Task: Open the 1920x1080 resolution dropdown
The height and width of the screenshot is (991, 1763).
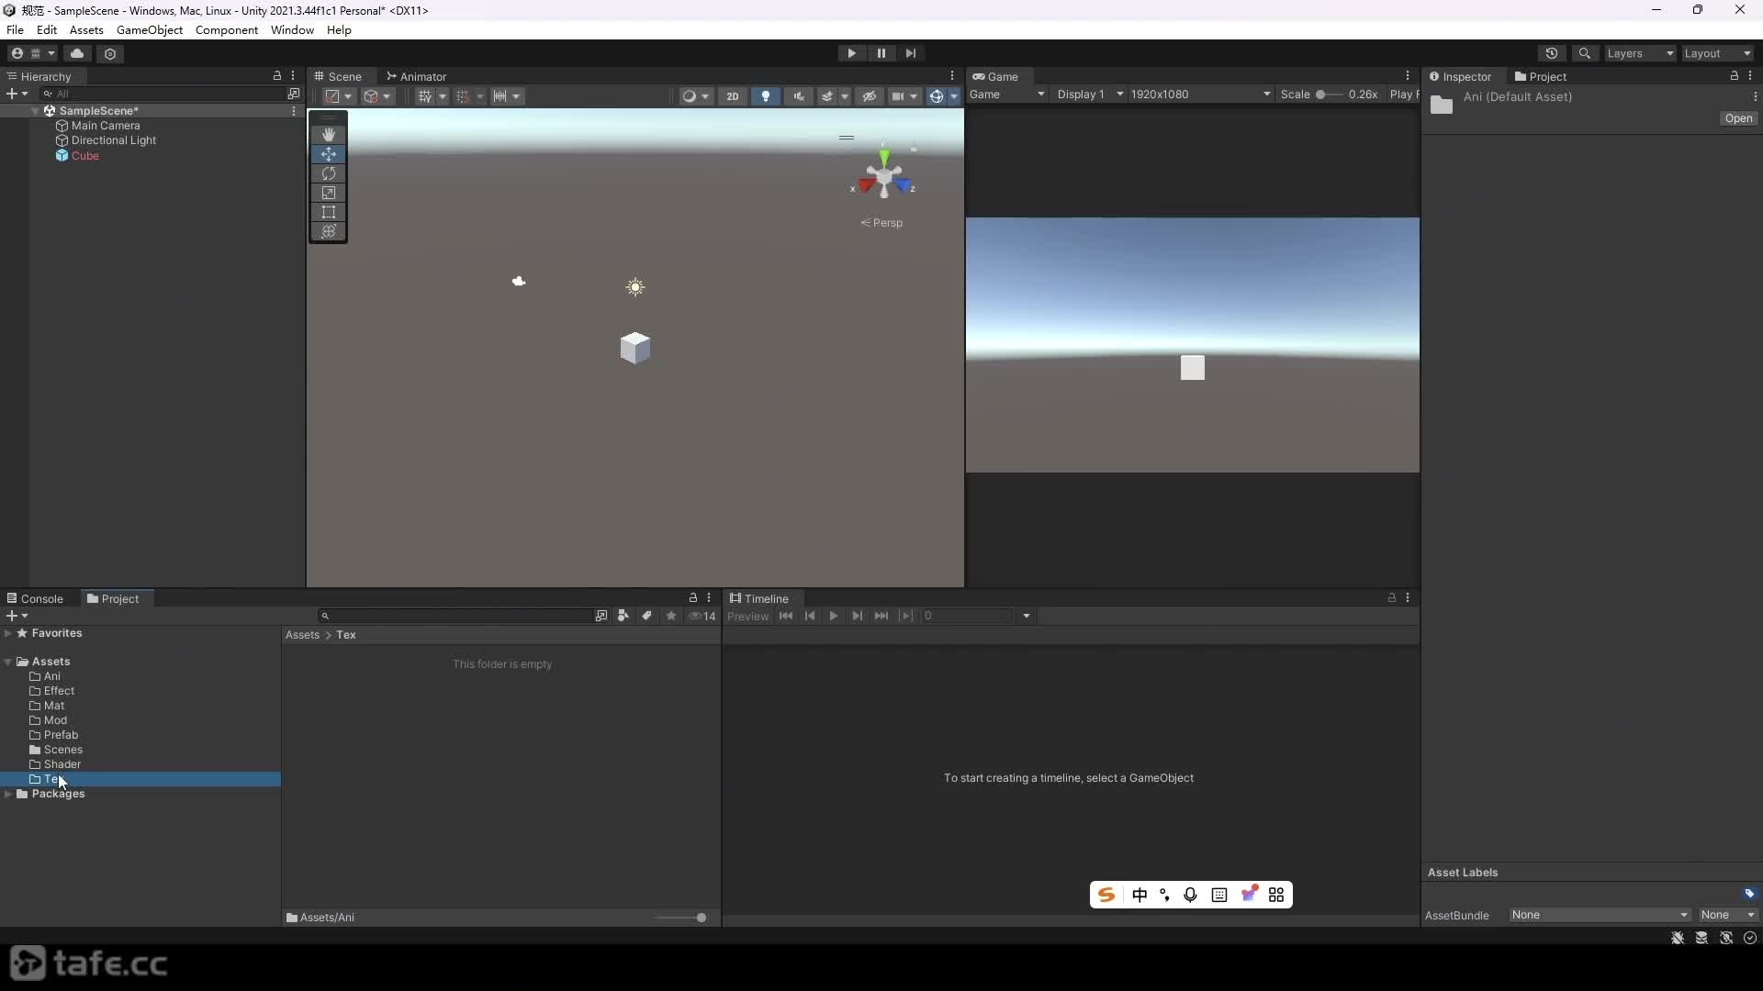Action: 1201,95
